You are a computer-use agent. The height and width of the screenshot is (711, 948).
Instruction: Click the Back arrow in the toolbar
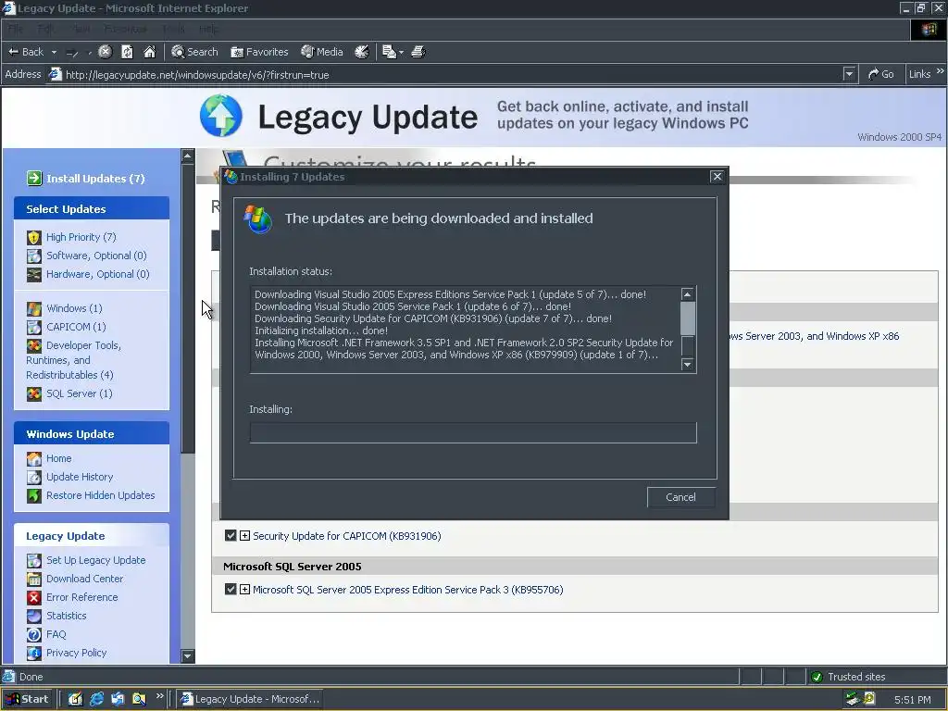click(25, 52)
